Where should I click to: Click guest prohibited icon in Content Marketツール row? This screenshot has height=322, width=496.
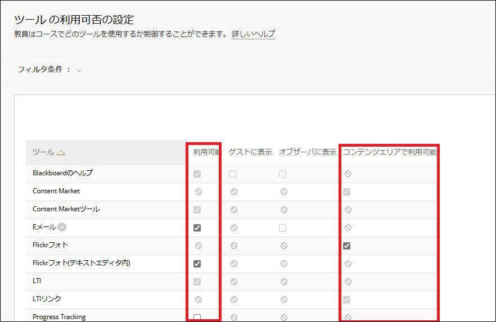coord(234,210)
